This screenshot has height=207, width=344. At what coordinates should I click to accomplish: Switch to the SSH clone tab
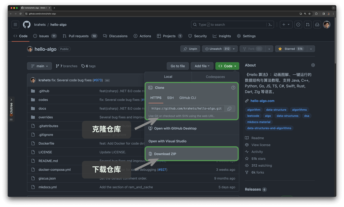(x=170, y=98)
